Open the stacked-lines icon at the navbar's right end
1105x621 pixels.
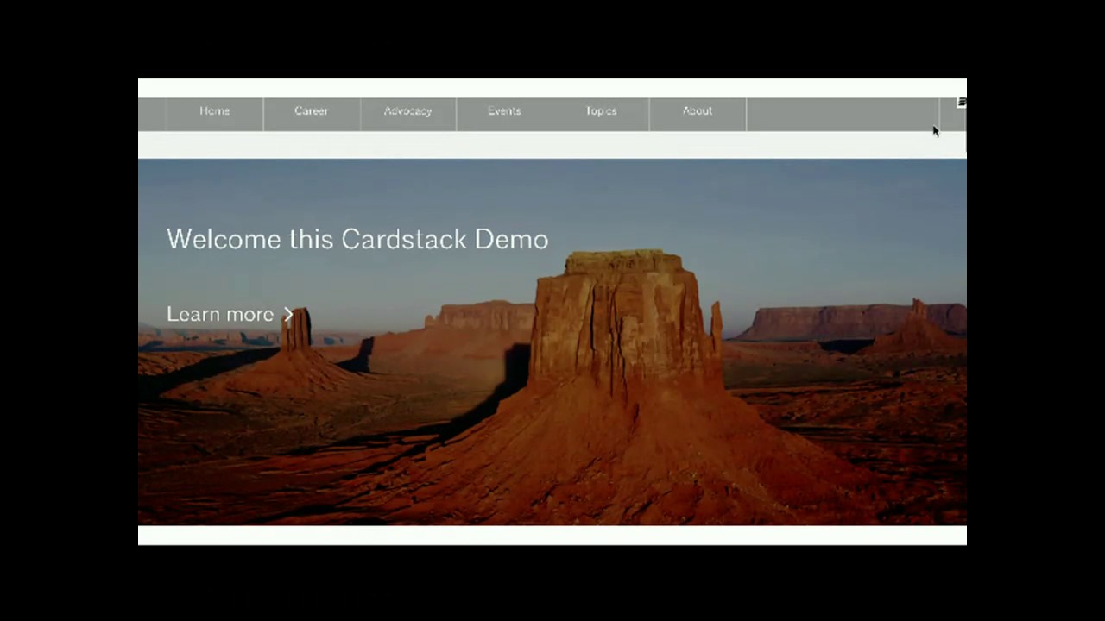[x=962, y=103]
